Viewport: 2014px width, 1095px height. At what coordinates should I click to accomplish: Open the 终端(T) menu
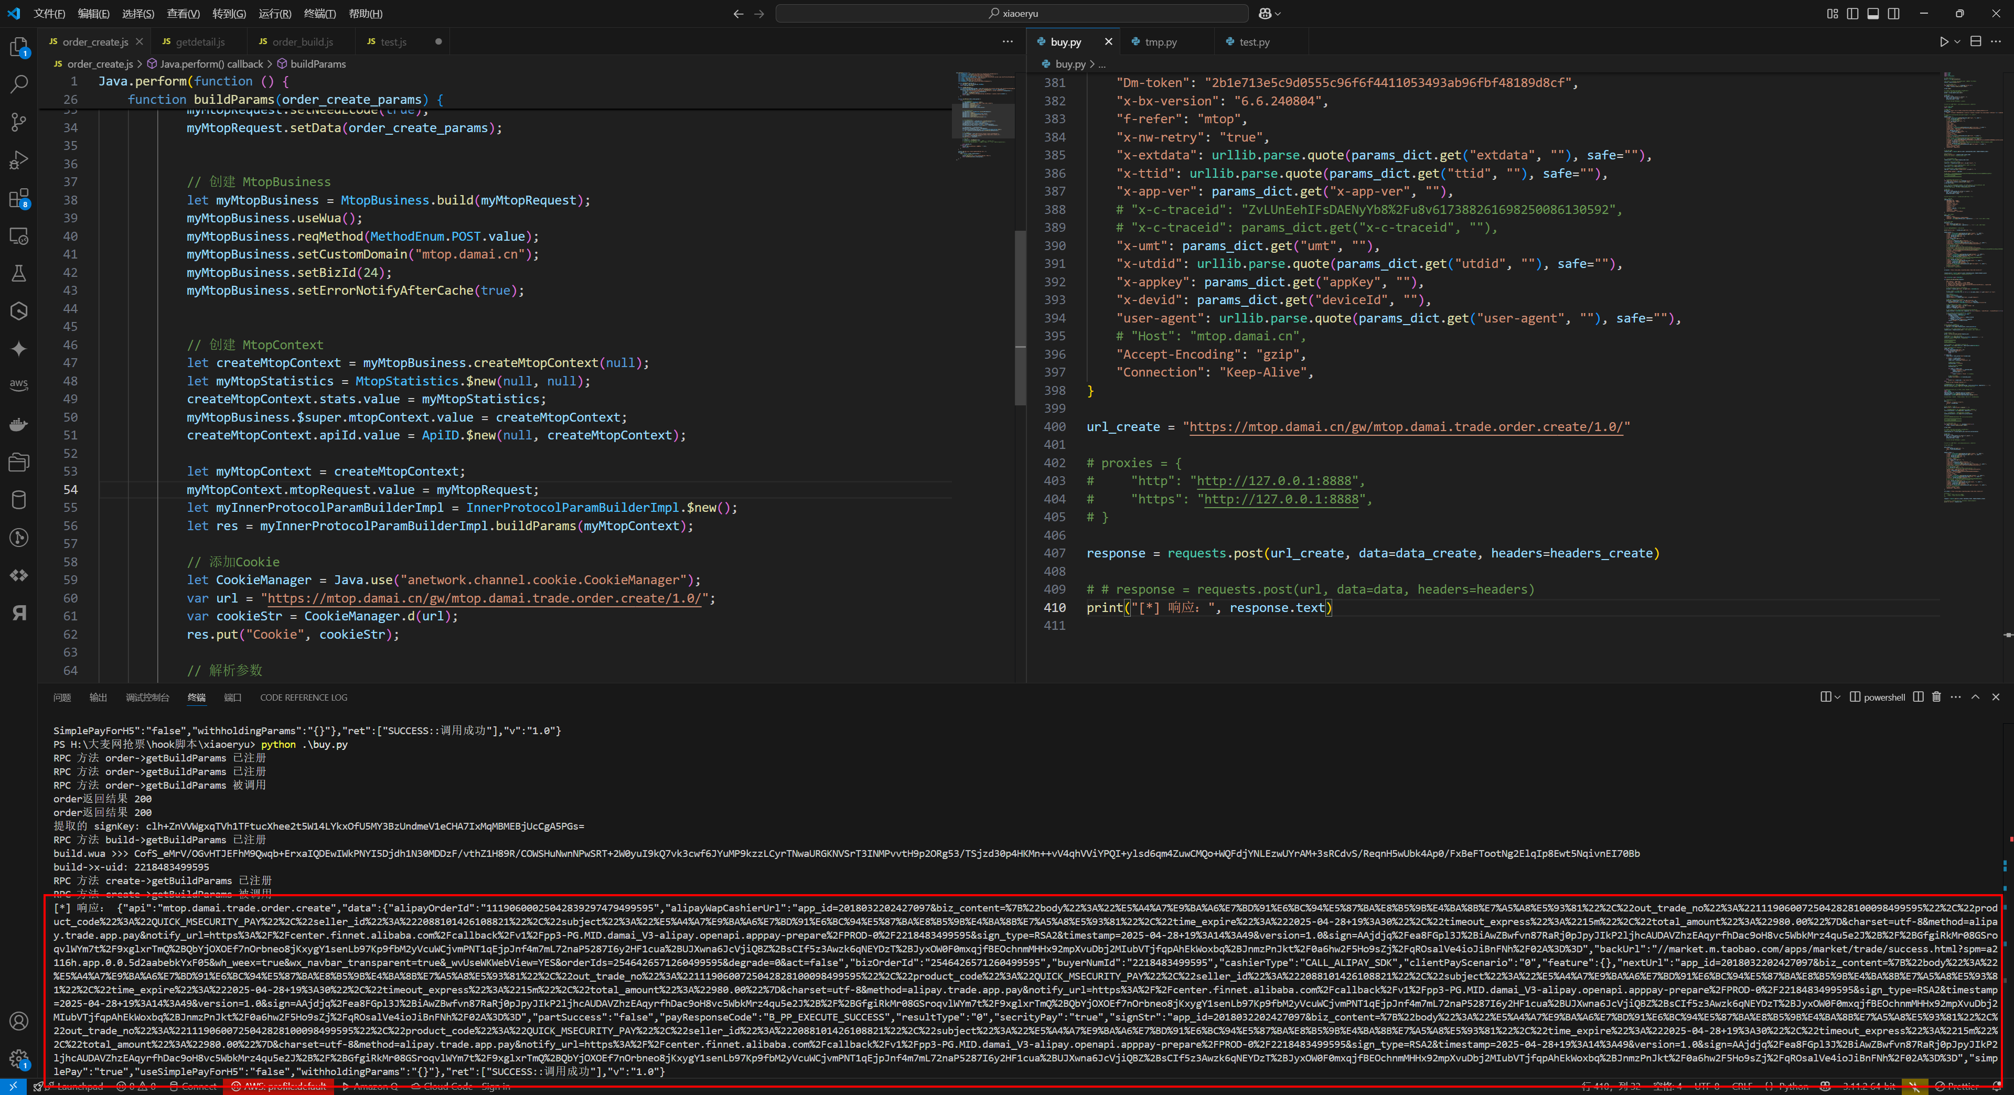coord(320,13)
